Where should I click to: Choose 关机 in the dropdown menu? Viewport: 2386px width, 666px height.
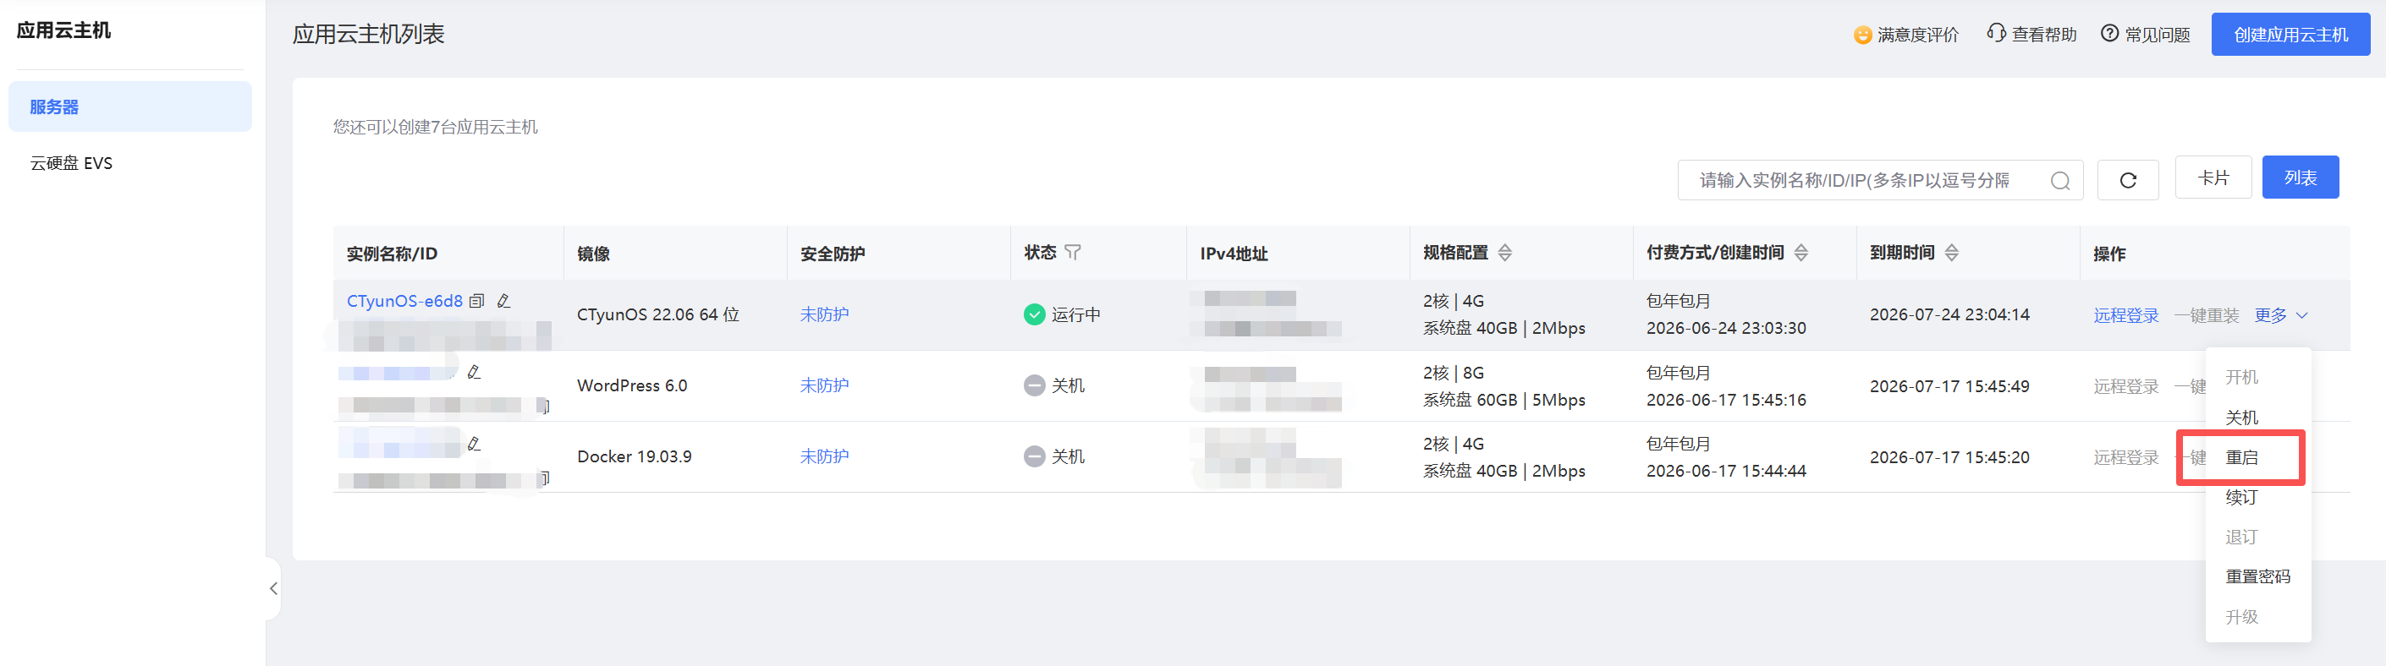(x=2241, y=418)
